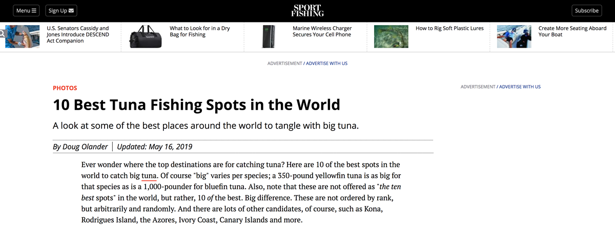Open 'Marine Wireless Charger Secures Your Cell Phone'
The width and height of the screenshot is (615, 231).
pyautogui.click(x=322, y=31)
